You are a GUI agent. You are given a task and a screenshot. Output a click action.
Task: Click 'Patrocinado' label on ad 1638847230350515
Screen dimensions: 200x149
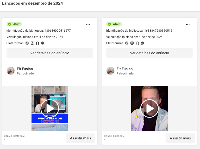[125, 73]
